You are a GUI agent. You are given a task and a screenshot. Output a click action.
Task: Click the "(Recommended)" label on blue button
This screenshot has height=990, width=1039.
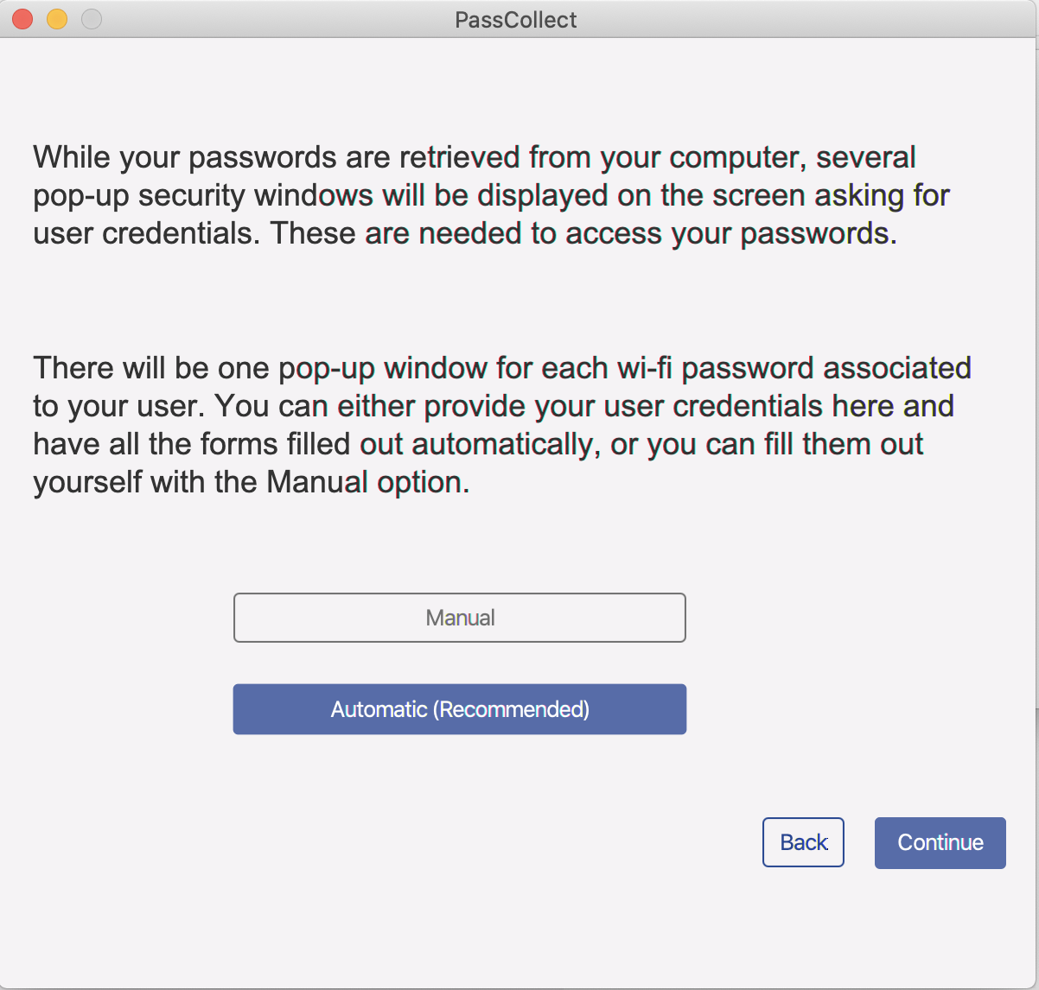pyautogui.click(x=512, y=709)
